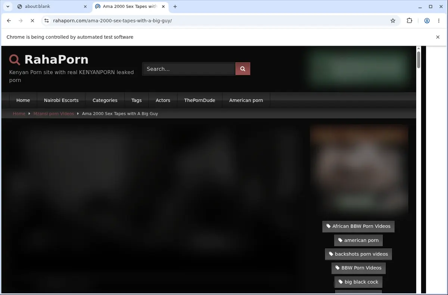The height and width of the screenshot is (295, 448).
Task: Open the Chrome three-dot menu
Action: [438, 21]
